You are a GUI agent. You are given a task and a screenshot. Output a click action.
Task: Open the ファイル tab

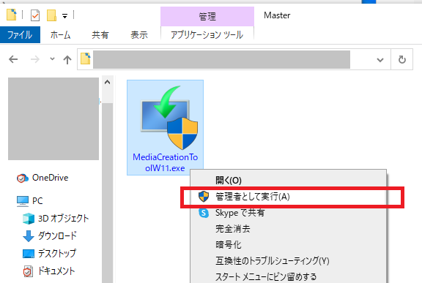click(20, 35)
